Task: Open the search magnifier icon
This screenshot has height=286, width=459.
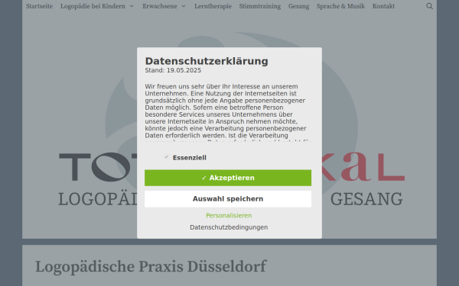Action: click(x=429, y=6)
